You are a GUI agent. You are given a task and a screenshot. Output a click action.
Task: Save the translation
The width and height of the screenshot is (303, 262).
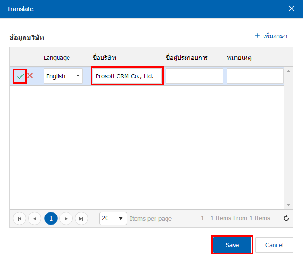[232, 245]
